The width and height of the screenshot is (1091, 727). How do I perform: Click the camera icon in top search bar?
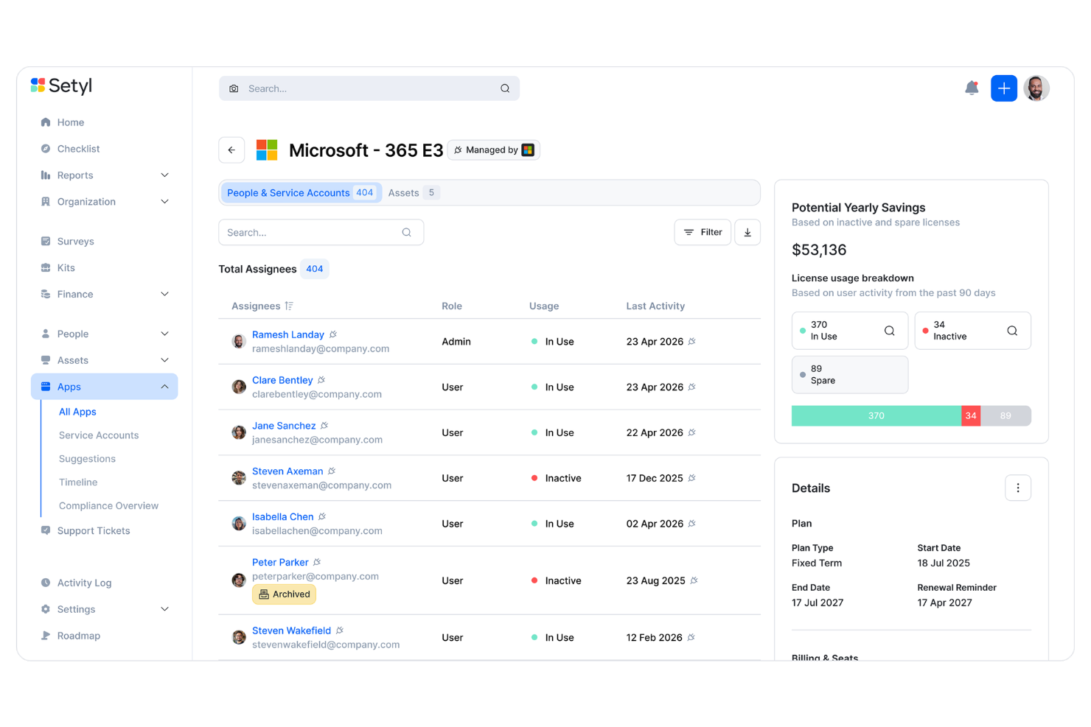(x=234, y=88)
